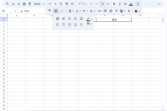Open the border style dropdown
Viewport: 167px width, 111px height.
[89, 24]
